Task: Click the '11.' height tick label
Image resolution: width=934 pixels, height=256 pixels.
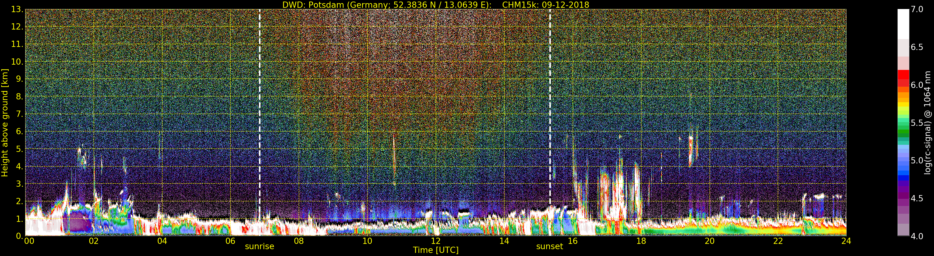Action: point(17,44)
